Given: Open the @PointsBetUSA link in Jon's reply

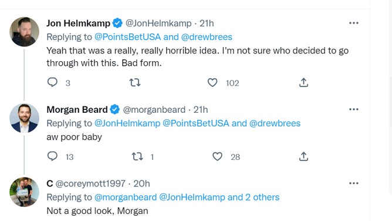Looking at the screenshot, I should [127, 37].
